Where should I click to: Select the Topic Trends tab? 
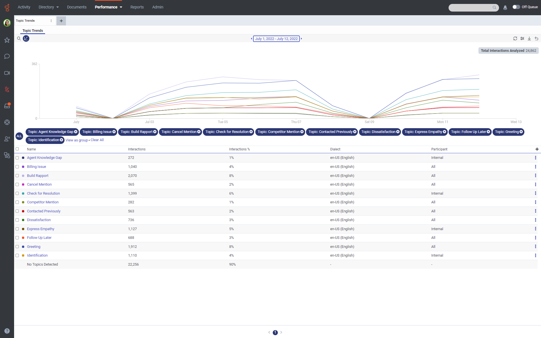32,30
